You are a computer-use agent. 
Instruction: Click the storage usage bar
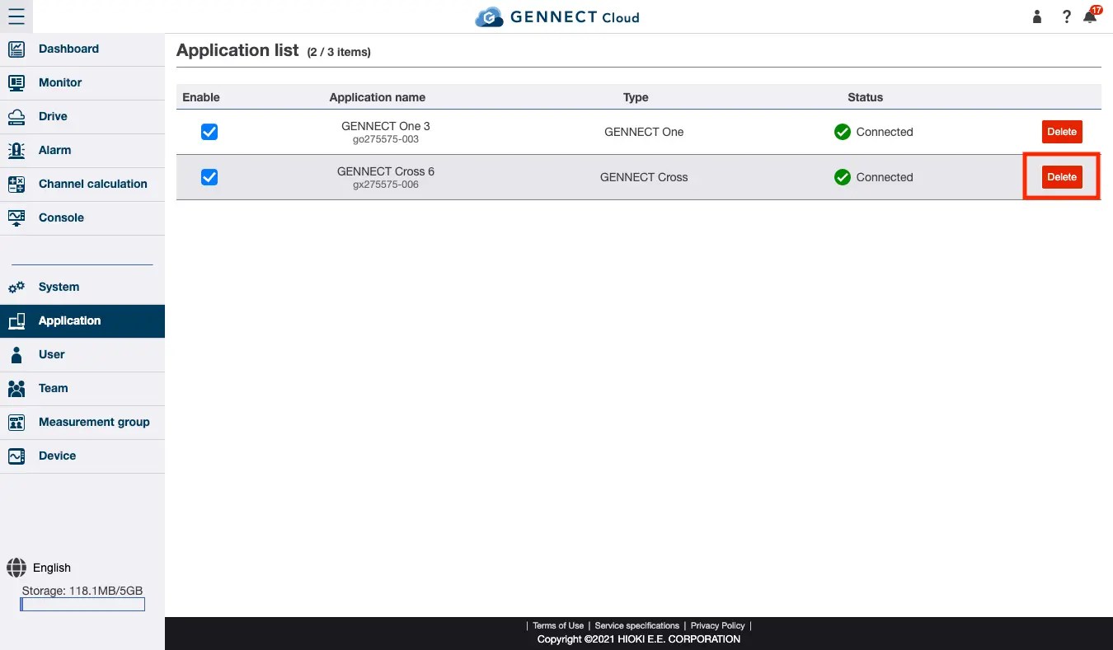point(82,604)
